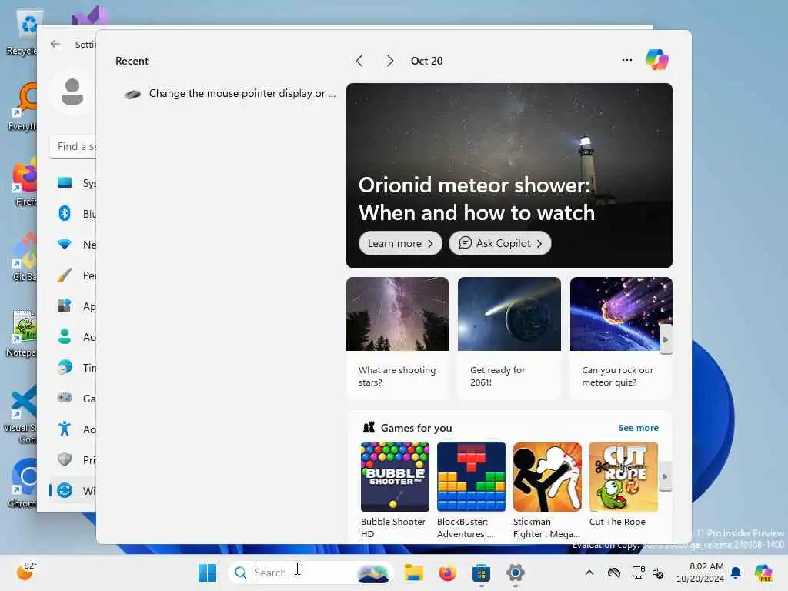Open the clock showing 8:02 AM

pos(700,573)
